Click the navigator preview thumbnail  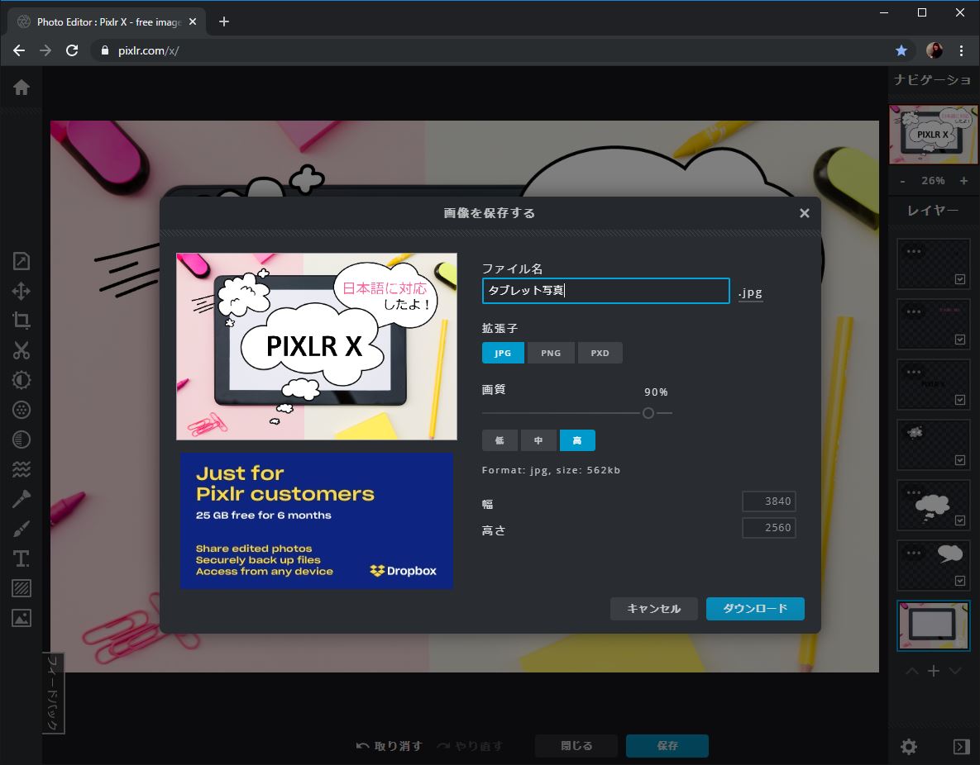tap(933, 135)
